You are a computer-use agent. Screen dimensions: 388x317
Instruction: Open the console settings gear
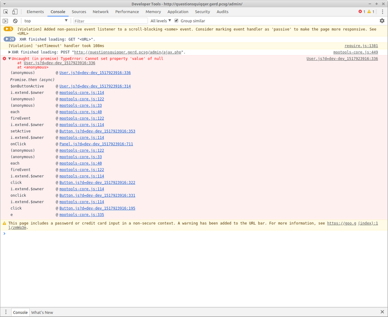coord(382,21)
